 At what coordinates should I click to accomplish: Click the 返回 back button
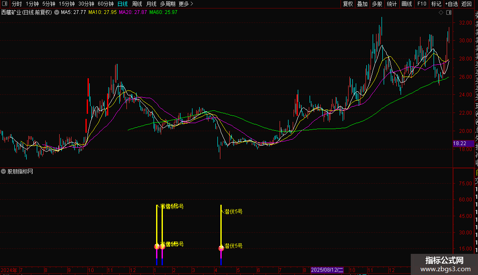coord(467,4)
